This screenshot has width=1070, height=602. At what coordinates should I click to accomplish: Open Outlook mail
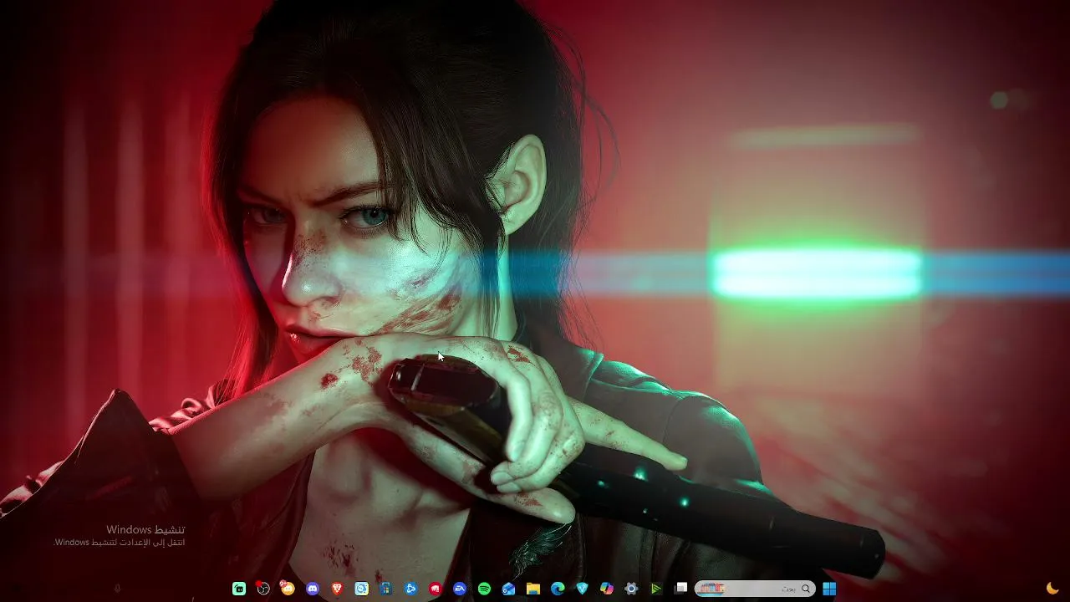pos(508,589)
